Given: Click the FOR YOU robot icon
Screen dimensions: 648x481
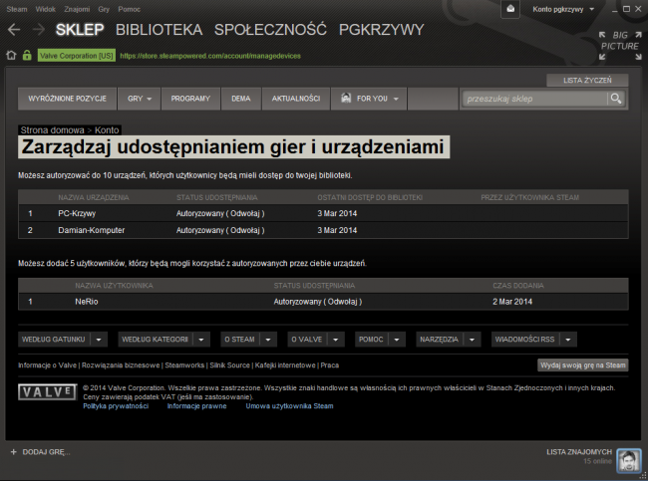Looking at the screenshot, I should [x=346, y=99].
